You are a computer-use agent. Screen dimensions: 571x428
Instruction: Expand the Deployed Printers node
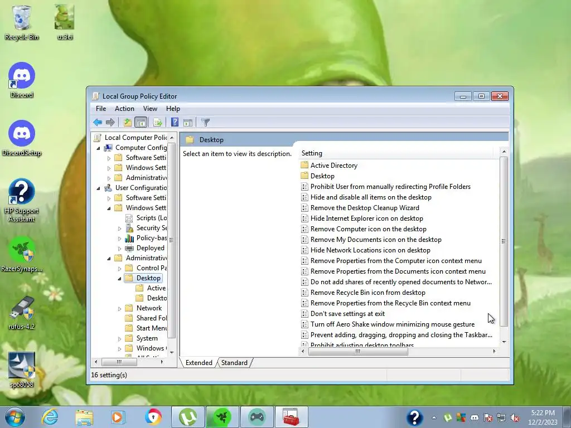pyautogui.click(x=119, y=249)
